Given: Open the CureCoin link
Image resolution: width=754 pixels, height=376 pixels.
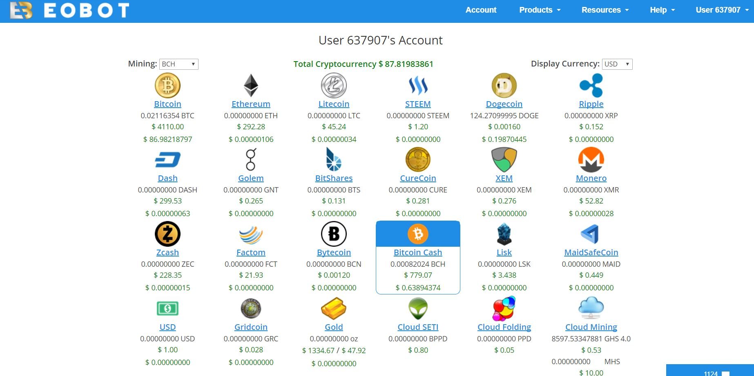Looking at the screenshot, I should tap(418, 178).
